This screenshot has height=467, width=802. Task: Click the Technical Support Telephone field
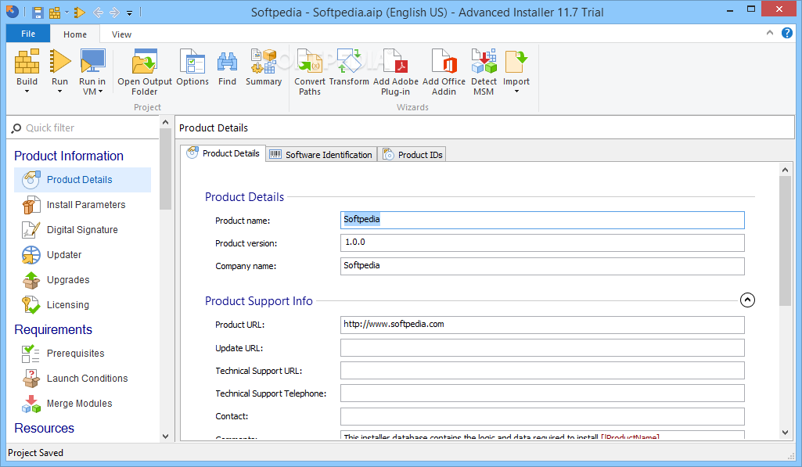542,393
